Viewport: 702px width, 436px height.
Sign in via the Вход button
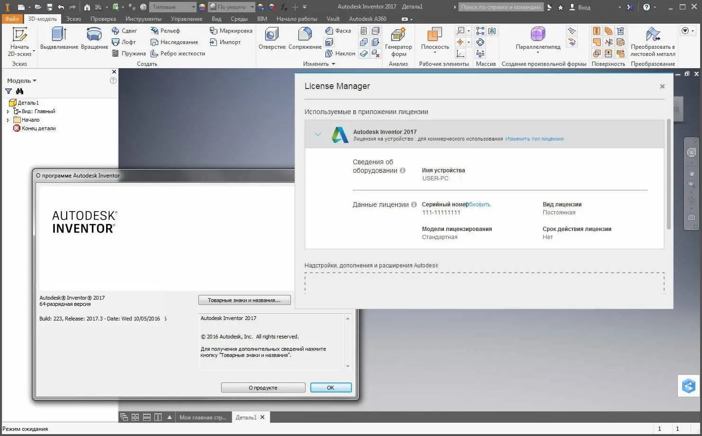[x=581, y=7]
